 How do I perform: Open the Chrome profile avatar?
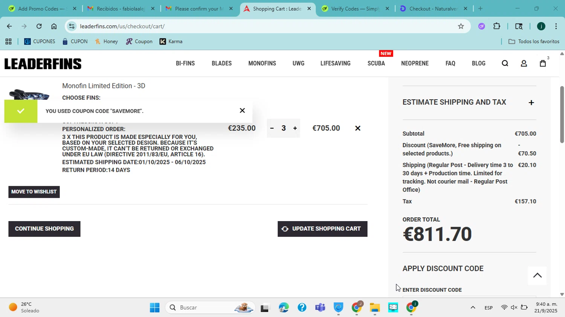coord(541,26)
